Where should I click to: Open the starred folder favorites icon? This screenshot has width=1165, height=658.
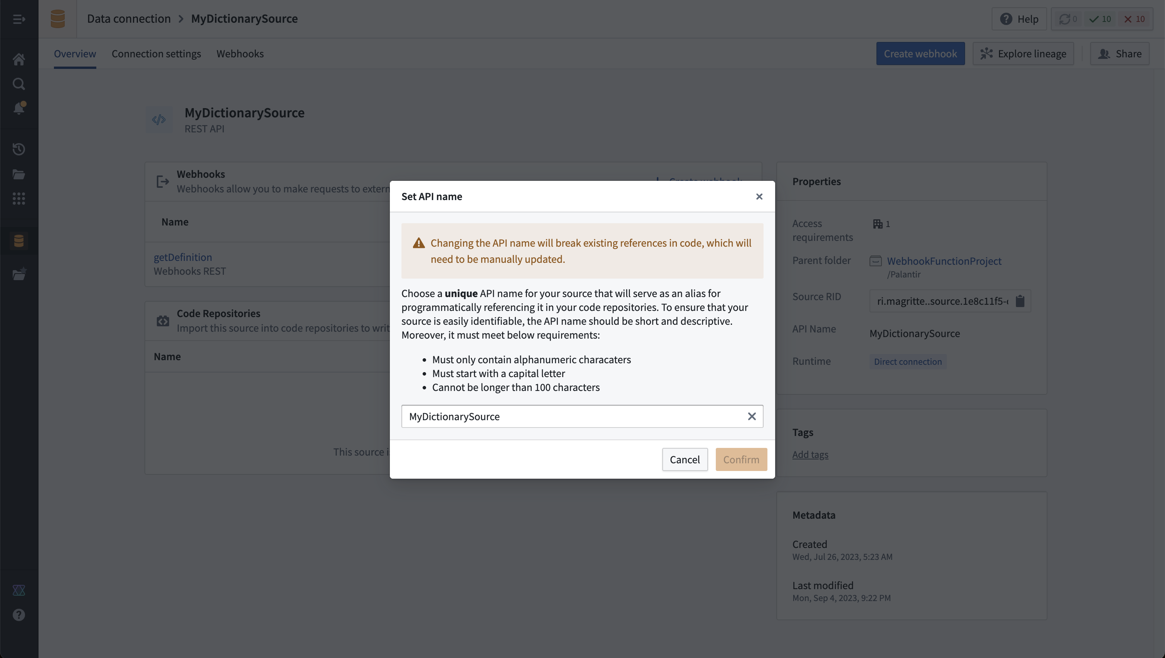coord(19,274)
